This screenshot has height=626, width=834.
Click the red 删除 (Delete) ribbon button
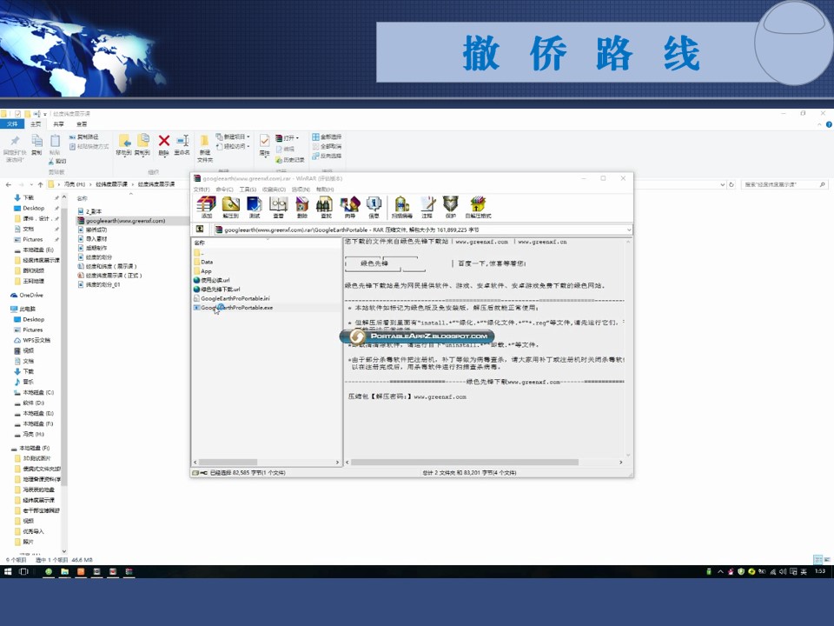coord(164,145)
